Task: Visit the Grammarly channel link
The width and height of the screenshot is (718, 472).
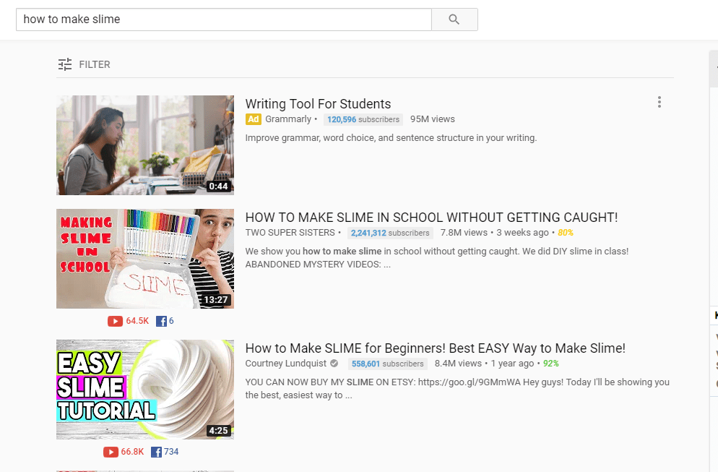Action: pos(288,119)
